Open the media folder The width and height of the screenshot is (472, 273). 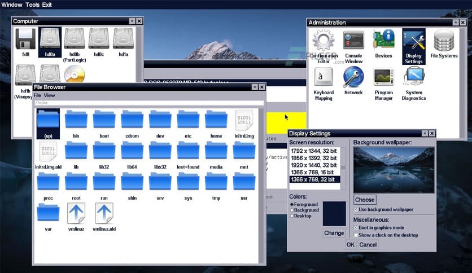[216, 155]
